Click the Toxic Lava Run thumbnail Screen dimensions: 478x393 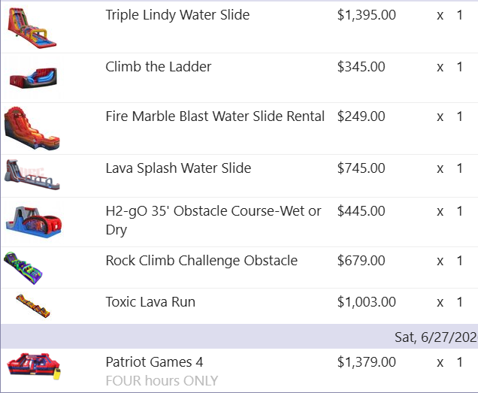pyautogui.click(x=34, y=305)
